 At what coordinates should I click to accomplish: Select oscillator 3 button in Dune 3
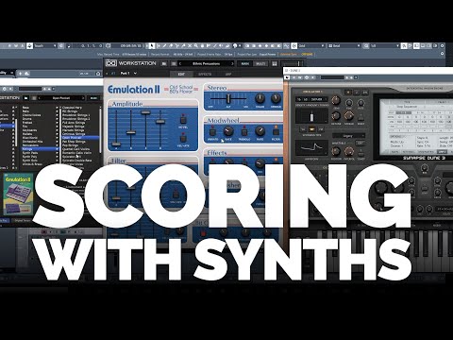365,93
